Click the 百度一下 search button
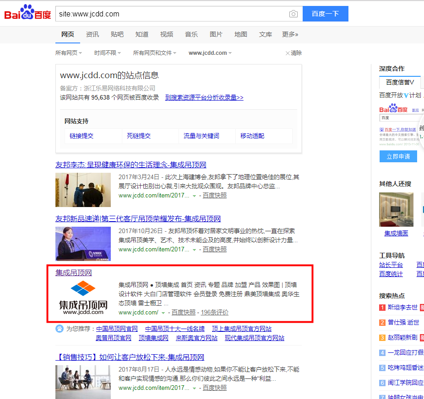 [325, 14]
